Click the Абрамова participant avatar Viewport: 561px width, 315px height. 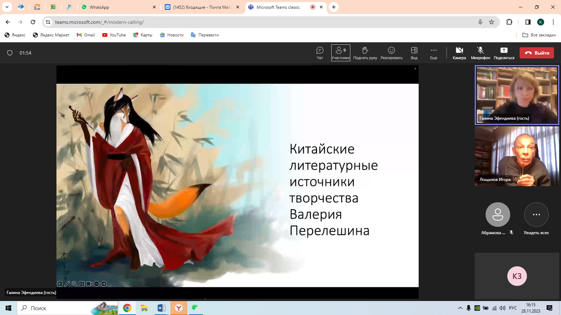click(498, 215)
